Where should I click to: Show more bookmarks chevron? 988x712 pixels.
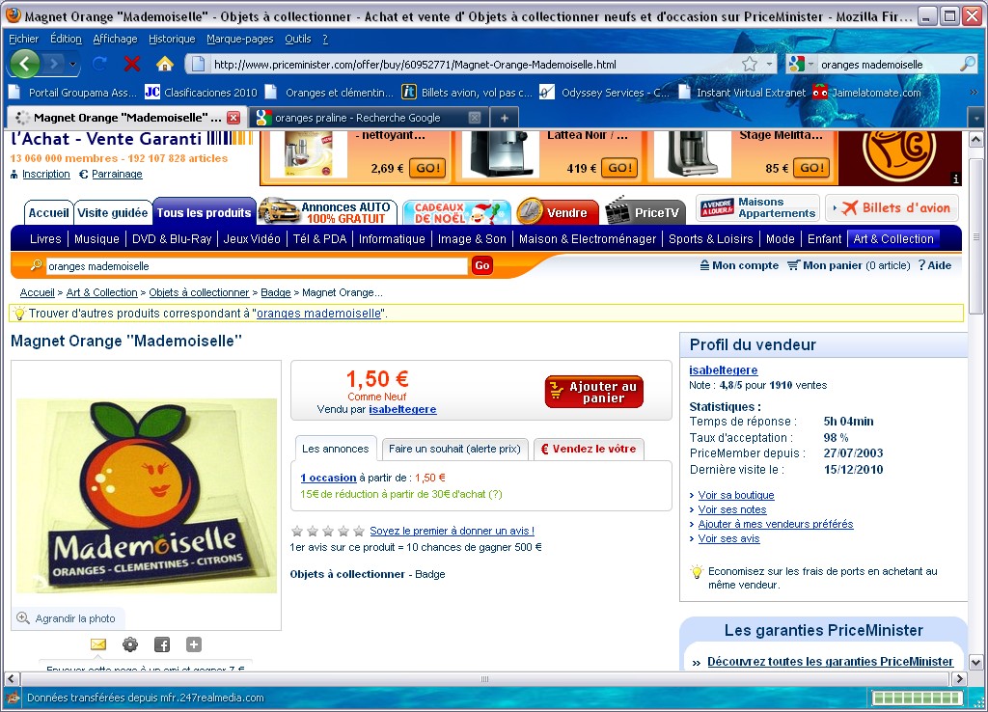[974, 93]
